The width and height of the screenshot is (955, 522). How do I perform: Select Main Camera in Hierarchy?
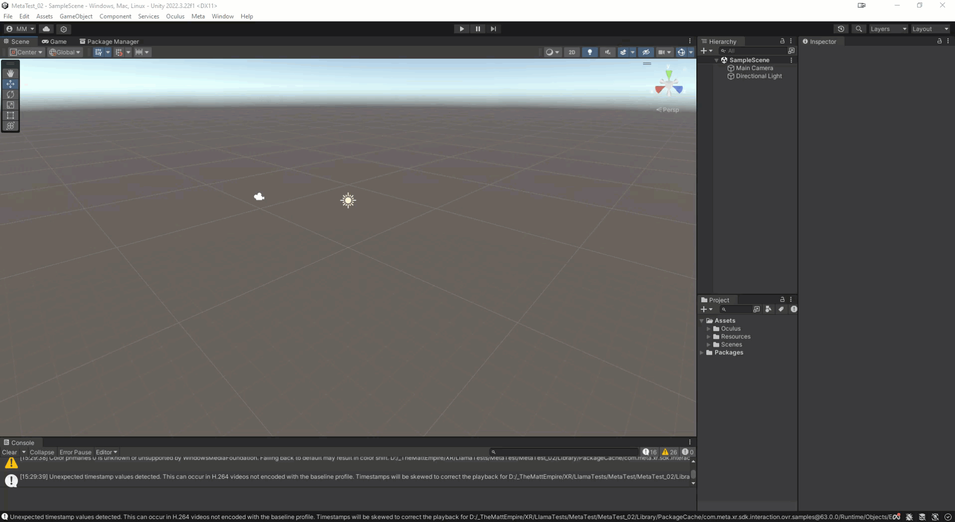(x=754, y=68)
